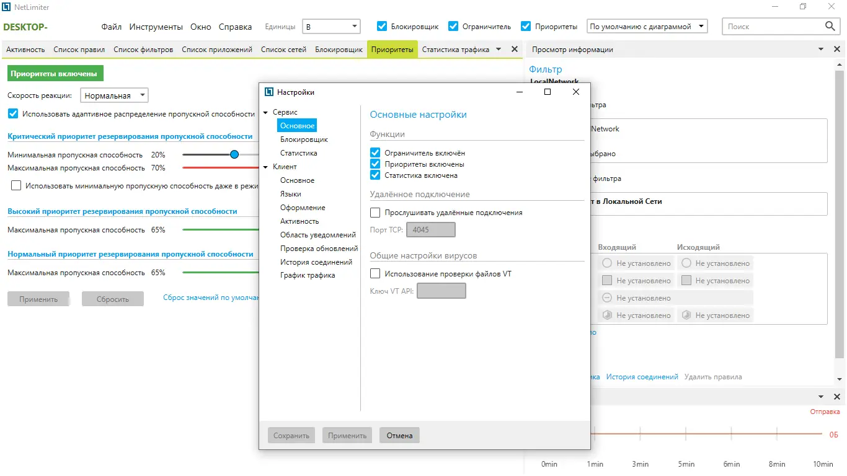Click the Порт TCP field showing 4045
The width and height of the screenshot is (847, 476).
coord(430,230)
